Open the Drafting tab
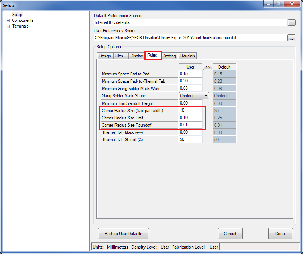Image resolution: width=303 pixels, height=254 pixels. click(x=169, y=56)
